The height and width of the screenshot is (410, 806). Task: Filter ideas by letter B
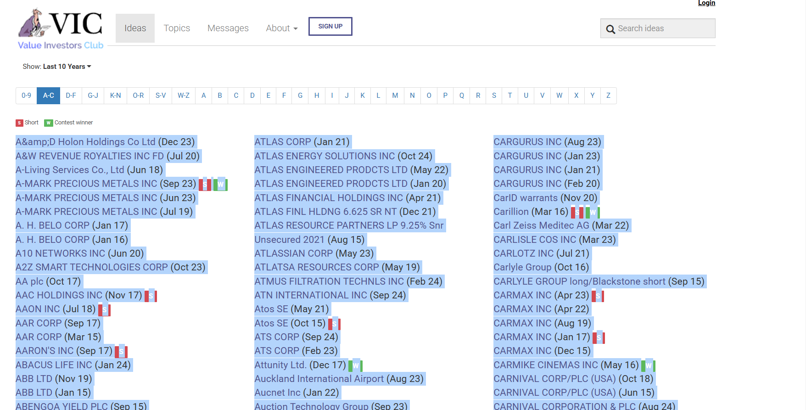[x=220, y=95]
